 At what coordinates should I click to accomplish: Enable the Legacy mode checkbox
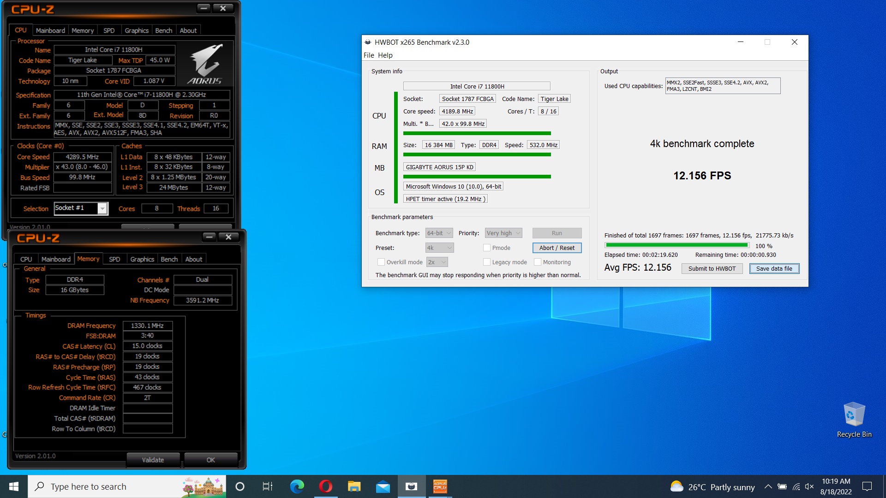coord(486,262)
